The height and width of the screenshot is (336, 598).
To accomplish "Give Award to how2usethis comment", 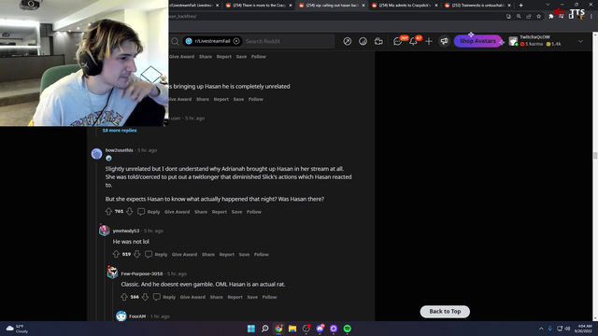I will click(x=177, y=212).
